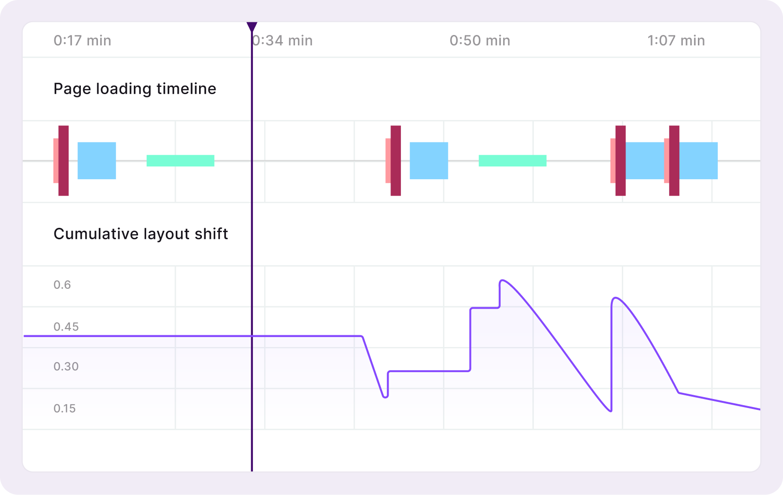Click the leftmost green timeline bar
This screenshot has width=783, height=495.
coord(181,161)
